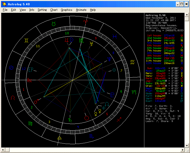Click the Libra sign glyph on wheel

pos(59,138)
